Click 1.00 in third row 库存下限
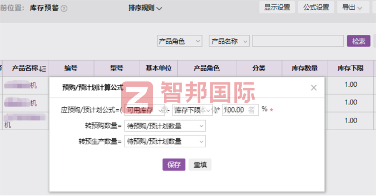 pyautogui.click(x=351, y=120)
